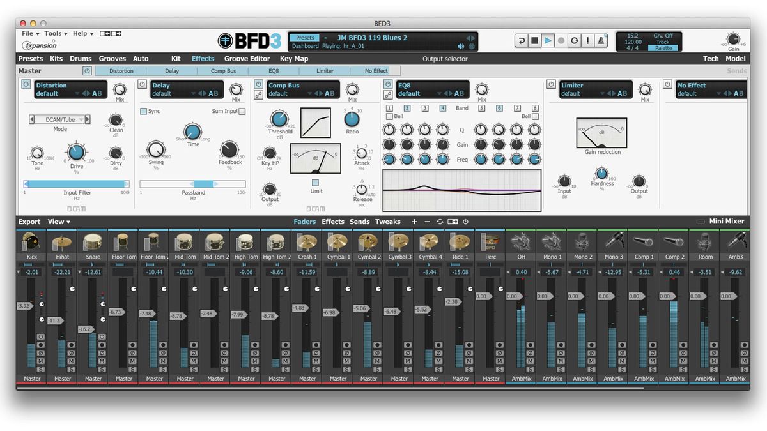The image size is (767, 431).
Task: Click the link icon in EQ8 slot
Action: (388, 95)
